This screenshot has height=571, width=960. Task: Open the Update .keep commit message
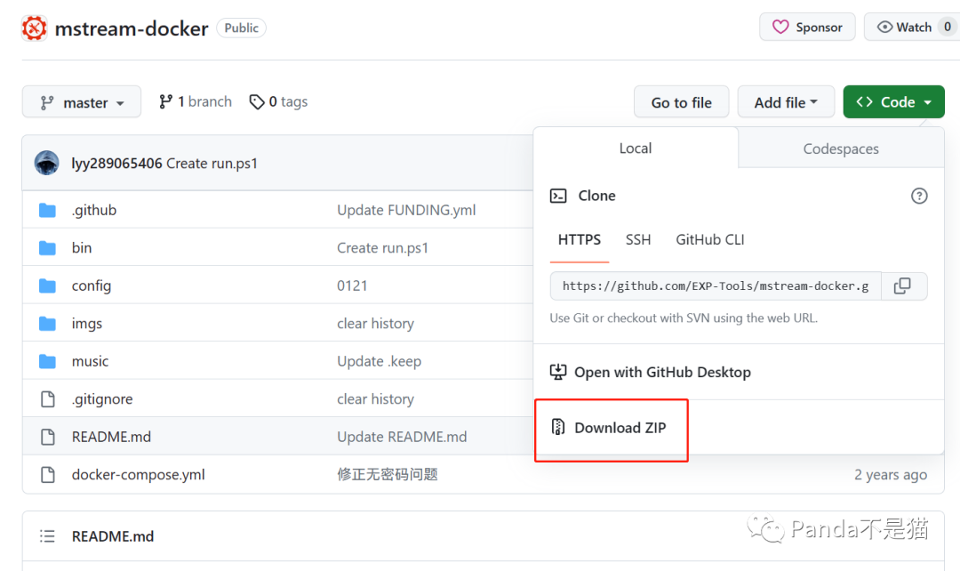coord(379,361)
